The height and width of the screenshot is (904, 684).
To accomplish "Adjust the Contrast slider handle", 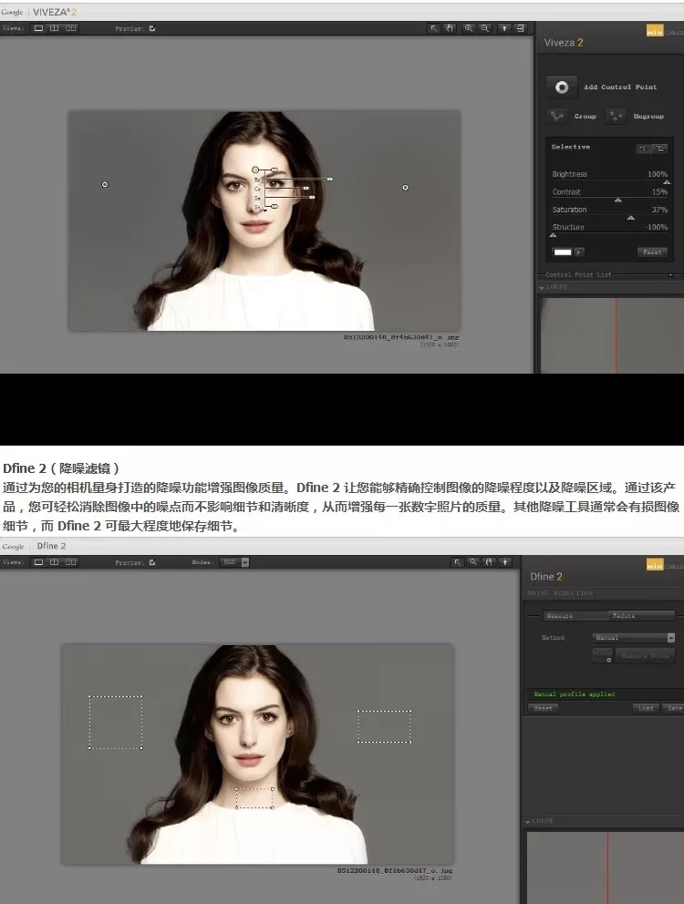I will click(x=618, y=200).
